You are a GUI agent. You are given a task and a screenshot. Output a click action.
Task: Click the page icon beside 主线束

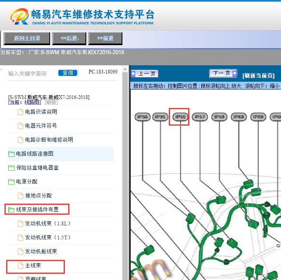21,266
